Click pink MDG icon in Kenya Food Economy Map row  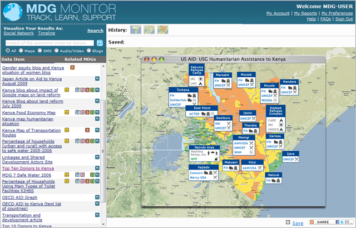[x=82, y=112]
